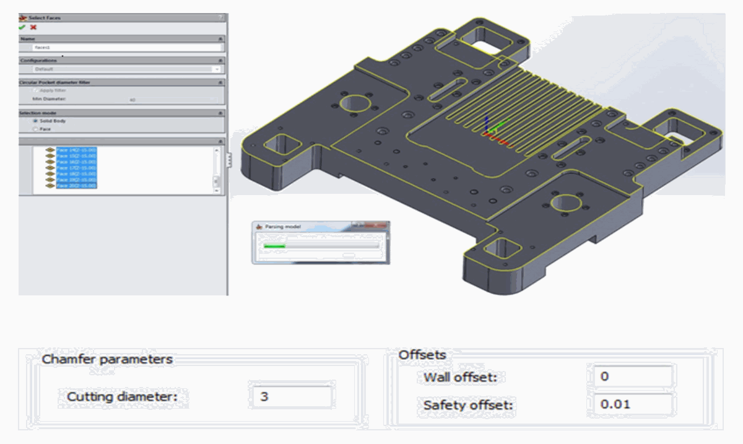Click the Wall offset input field
The image size is (743, 444).
coord(632,377)
